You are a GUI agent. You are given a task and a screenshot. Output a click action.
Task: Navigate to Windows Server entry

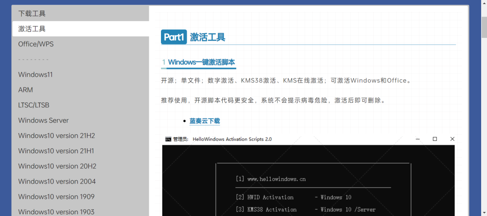[80, 120]
